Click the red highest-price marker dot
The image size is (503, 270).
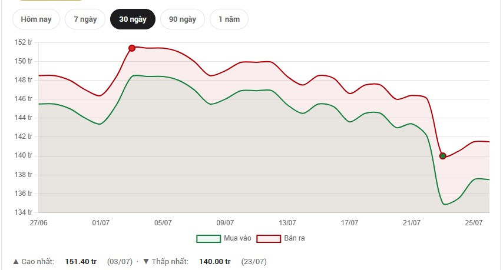[x=132, y=48]
